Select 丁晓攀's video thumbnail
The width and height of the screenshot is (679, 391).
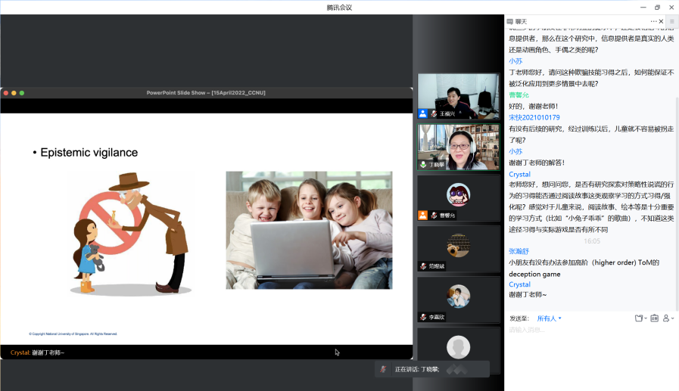coord(458,147)
